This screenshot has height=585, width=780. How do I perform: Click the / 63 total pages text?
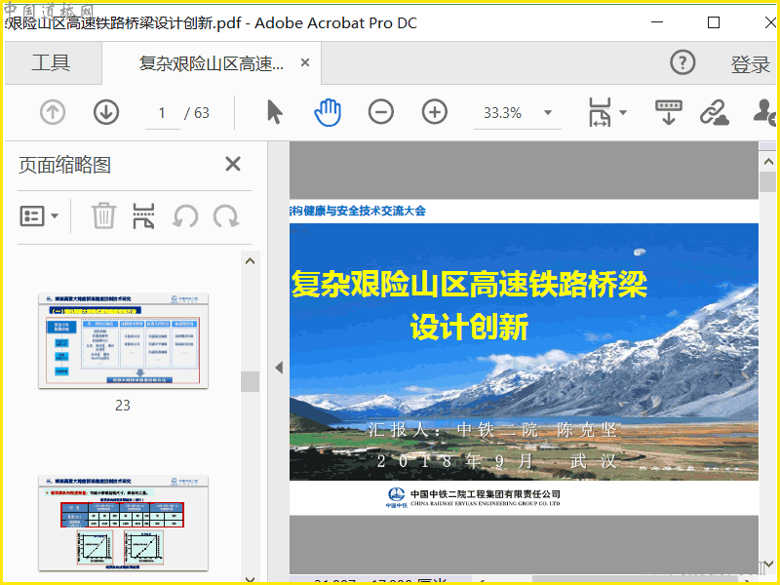(x=197, y=113)
